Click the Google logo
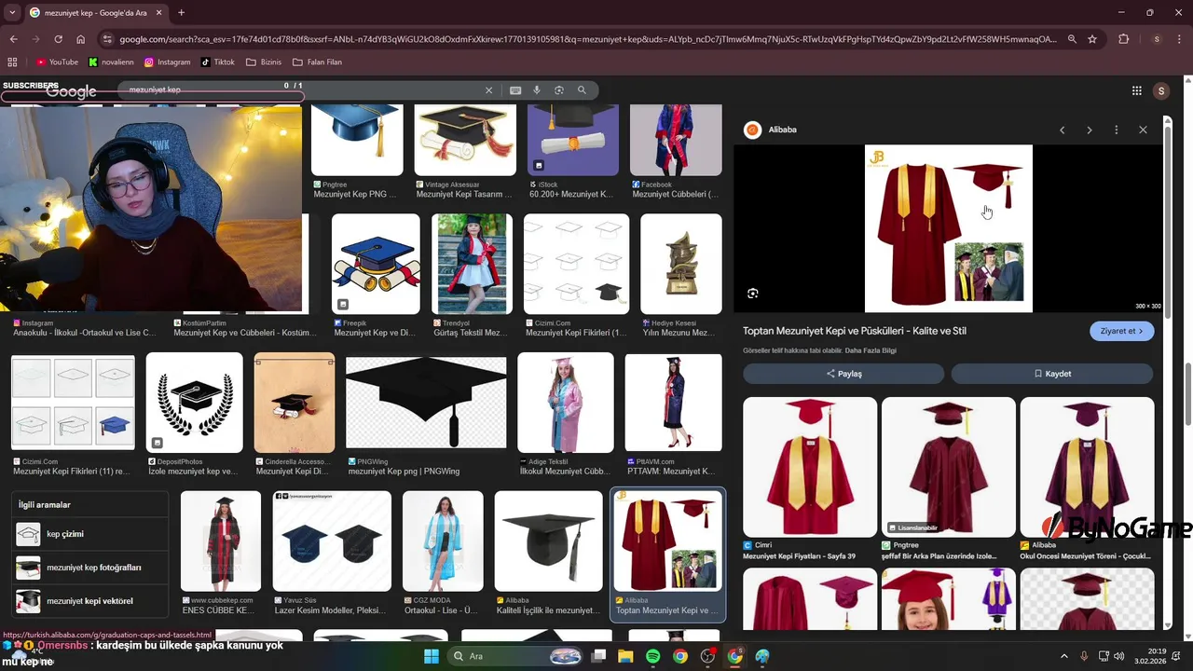 [x=72, y=91]
